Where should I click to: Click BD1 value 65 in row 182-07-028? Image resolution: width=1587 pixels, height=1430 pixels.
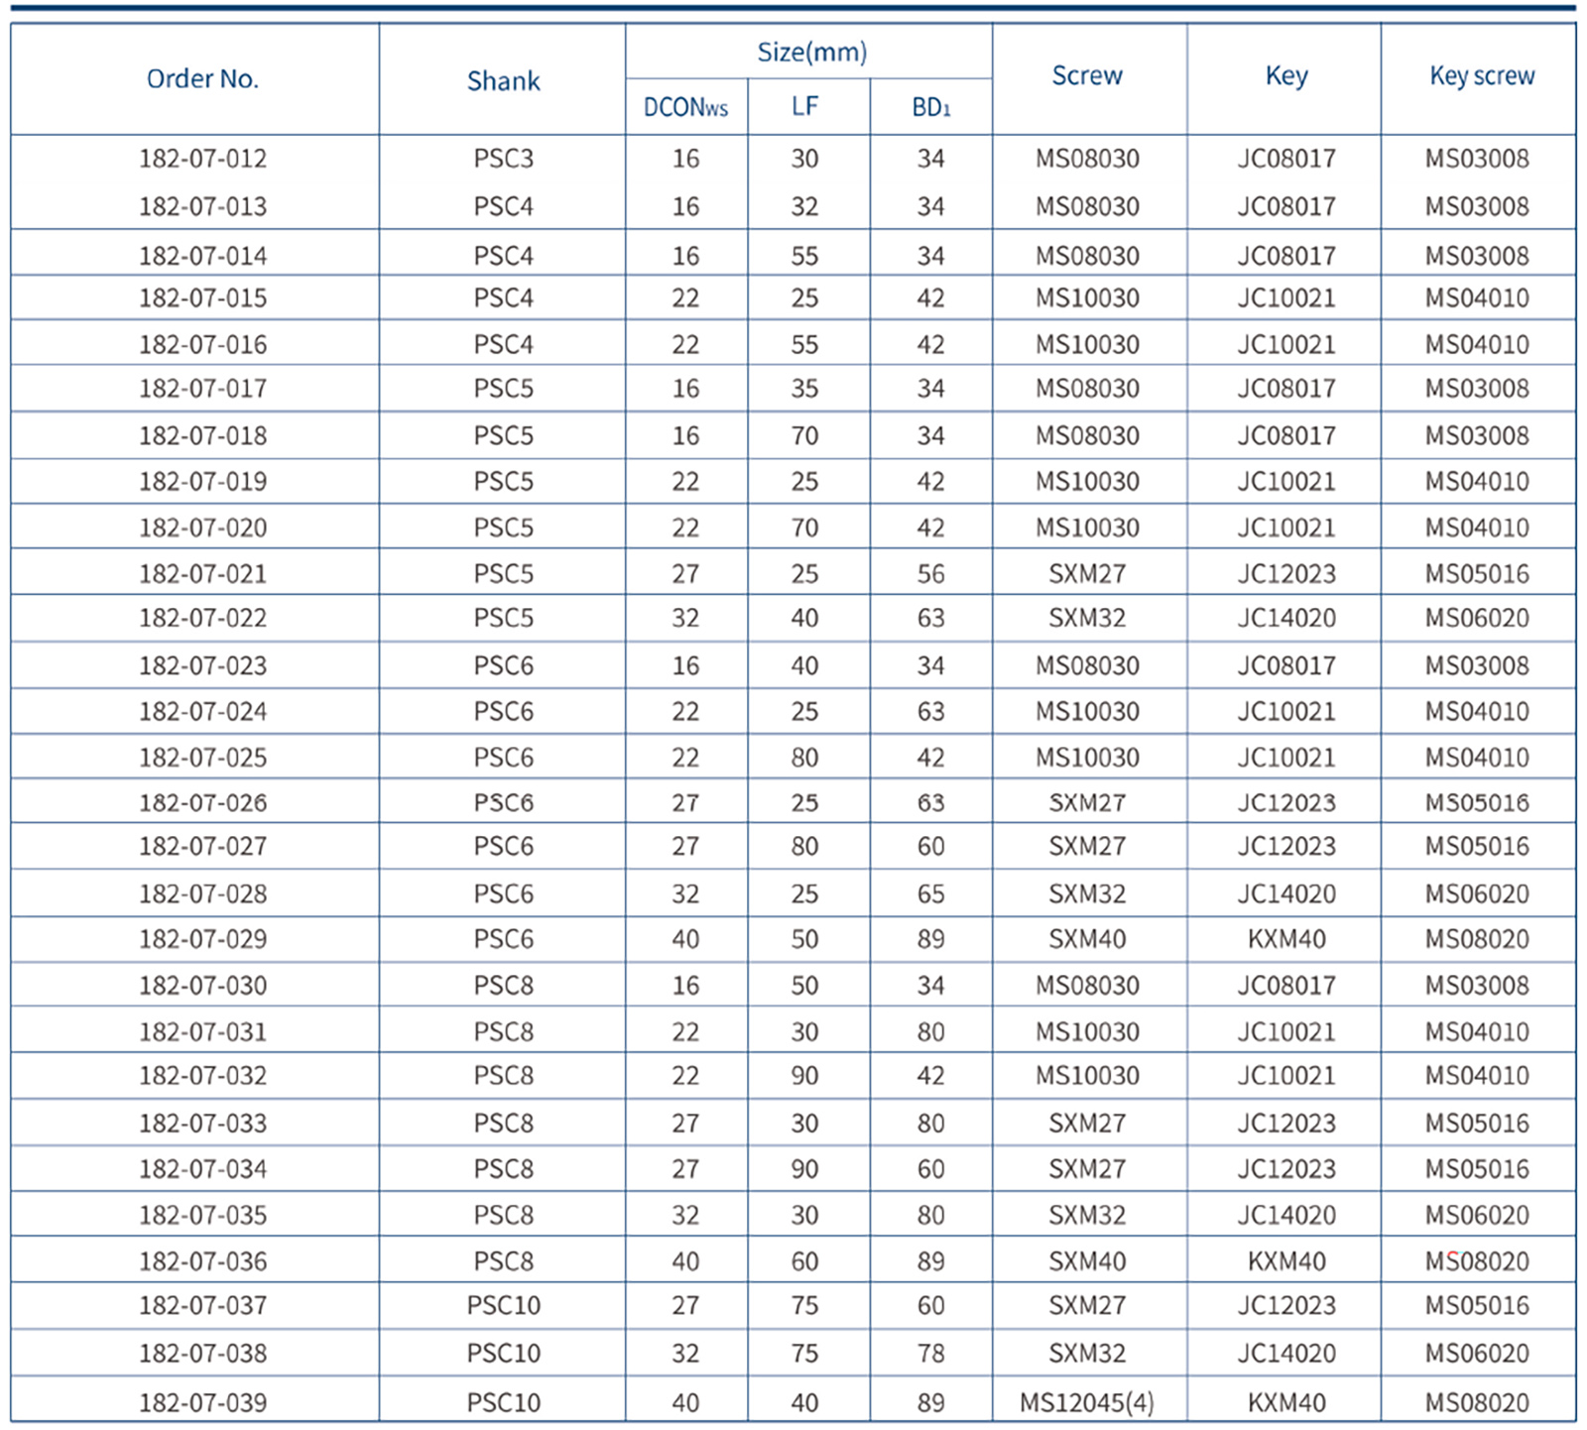tap(930, 894)
